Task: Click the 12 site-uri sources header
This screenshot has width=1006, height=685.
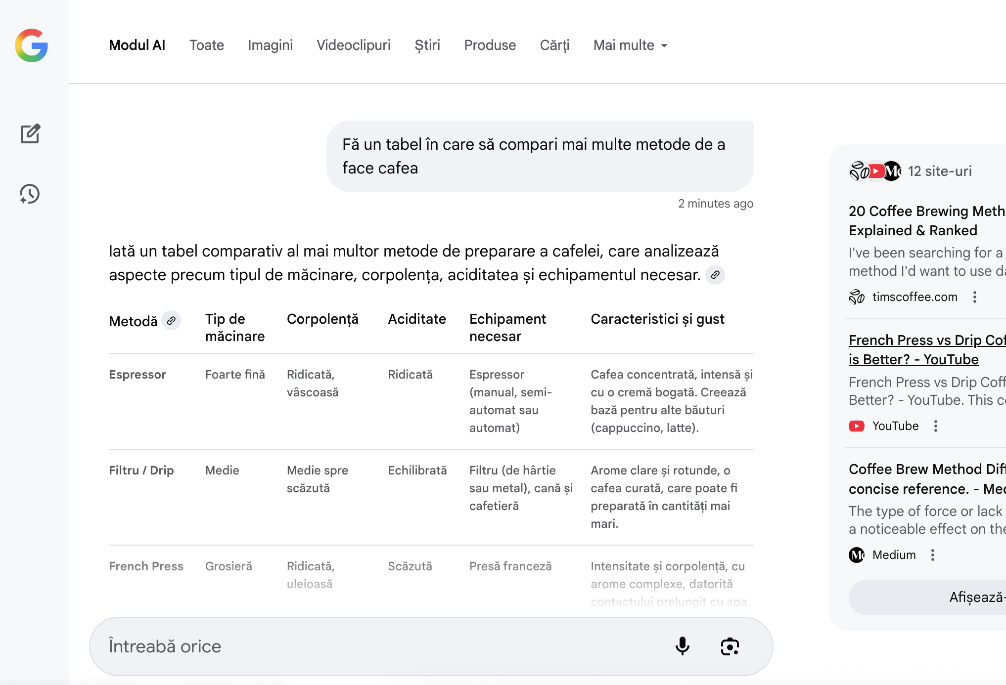Action: click(939, 171)
